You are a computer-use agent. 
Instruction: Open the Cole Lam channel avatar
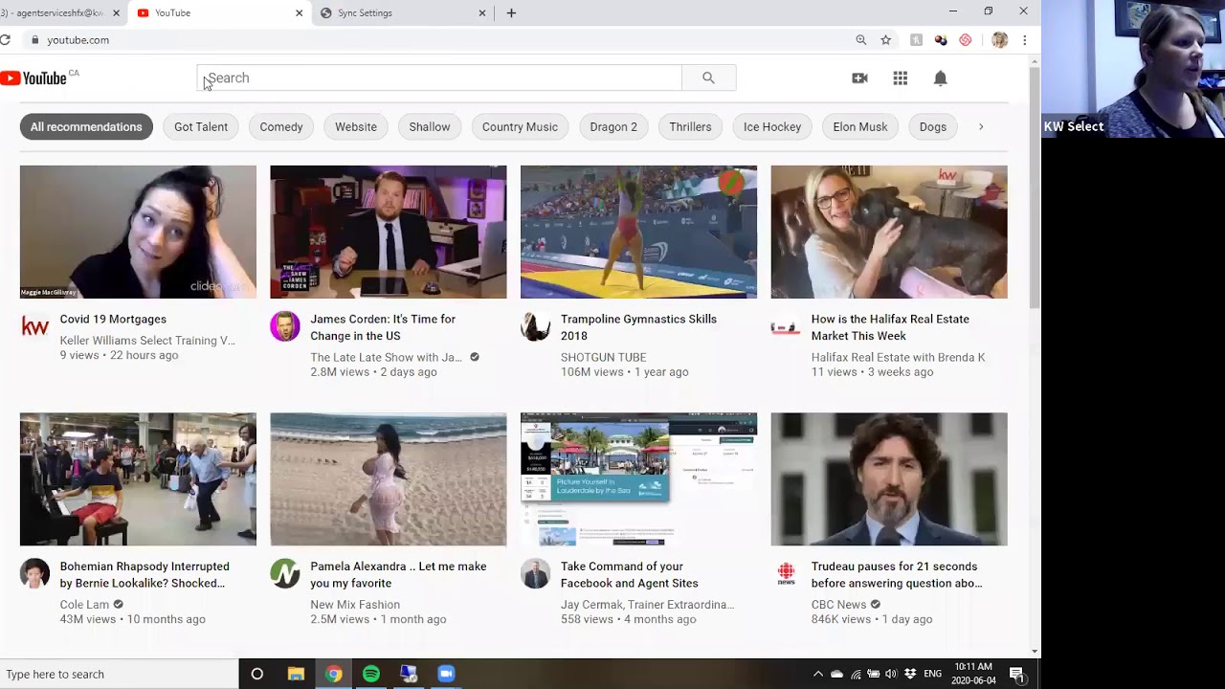coord(34,574)
